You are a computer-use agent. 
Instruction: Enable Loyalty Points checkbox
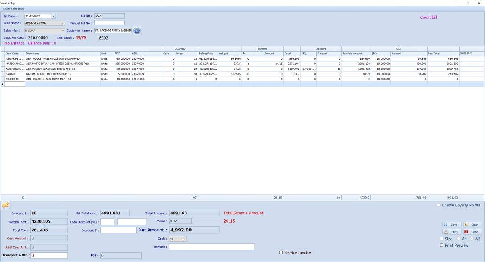pos(439,205)
